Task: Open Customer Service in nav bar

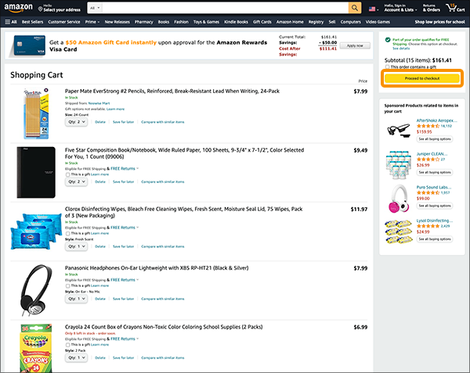Action: 64,22
